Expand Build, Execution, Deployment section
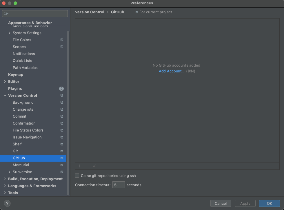Image resolution: width=284 pixels, height=210 pixels. (x=5, y=179)
